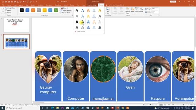The image size is (196, 110).
Task: Adjust the zoom slider in status bar
Action: coord(183,105)
